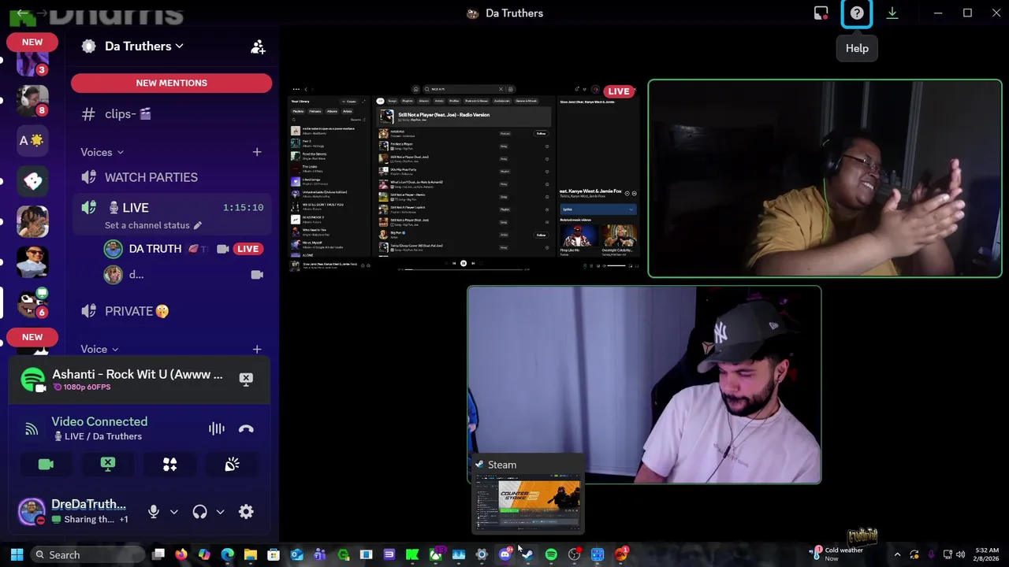This screenshot has width=1009, height=567.
Task: Jump to NEW unread servers at bottom
Action: coord(32,337)
